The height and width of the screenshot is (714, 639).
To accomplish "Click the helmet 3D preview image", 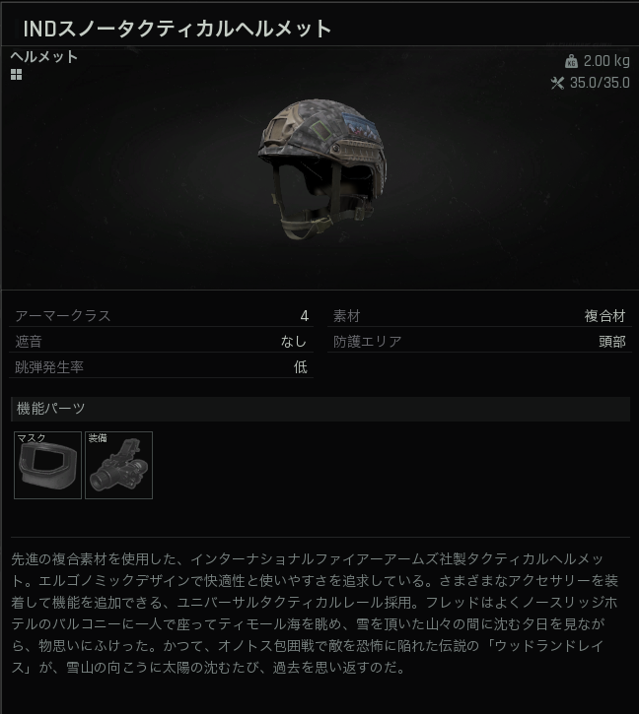I will tap(322, 168).
